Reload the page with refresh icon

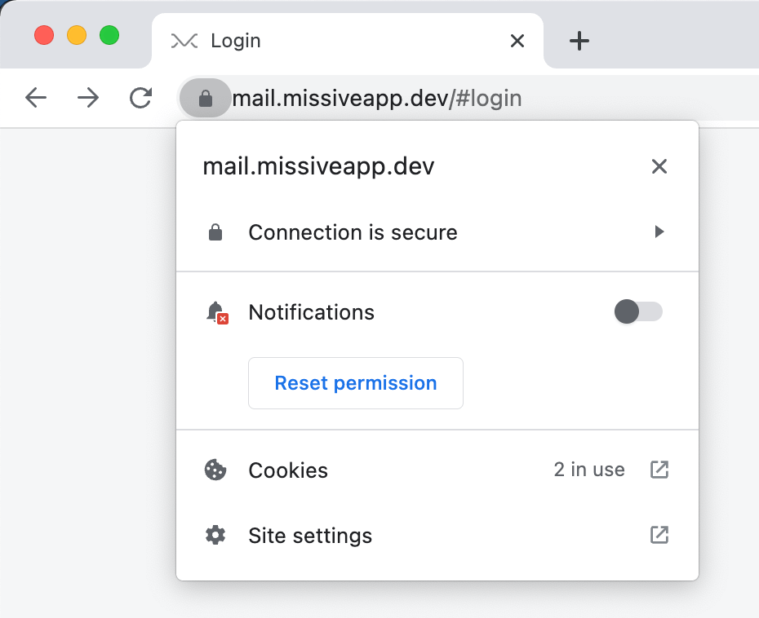pos(140,98)
